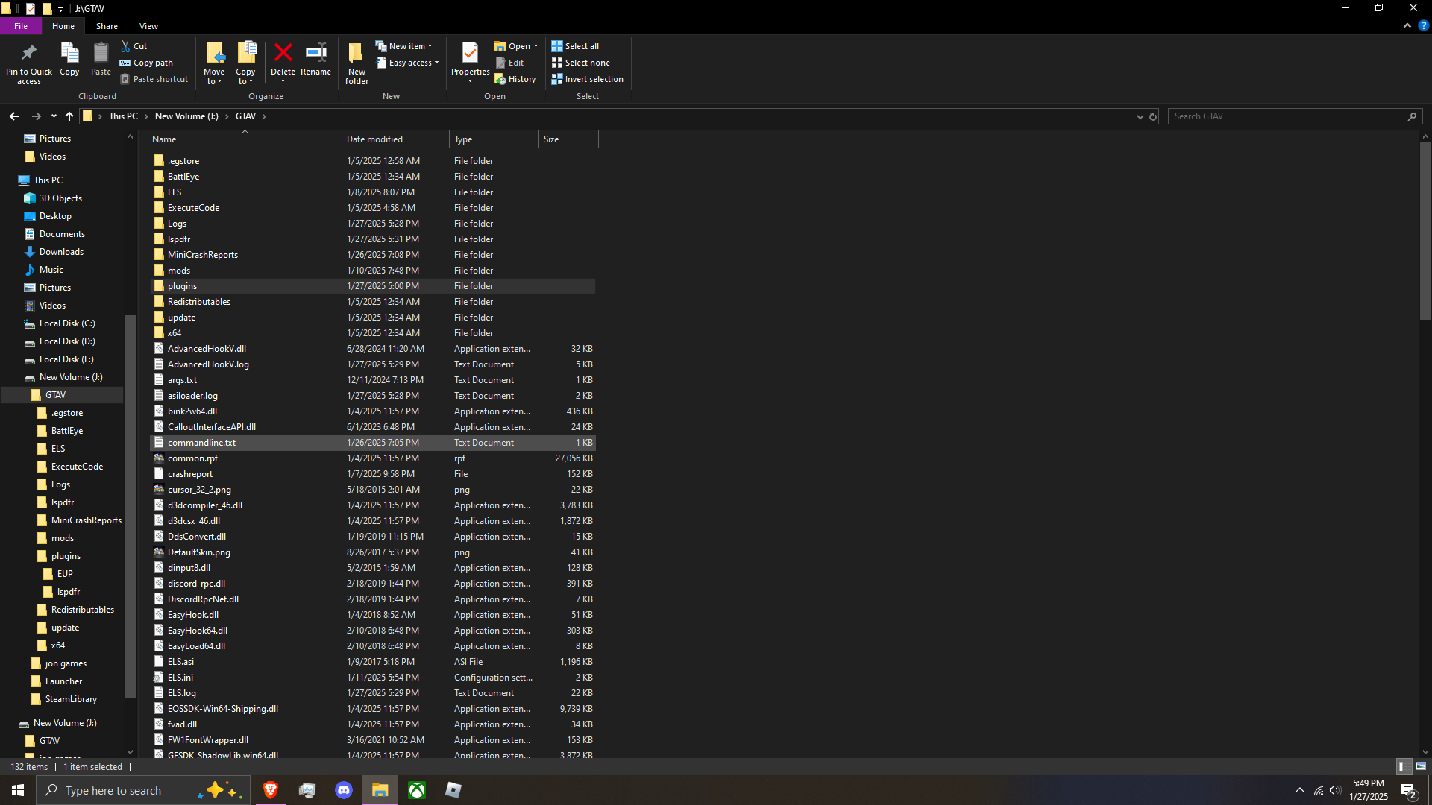Click the Cut scissors icon

click(126, 46)
